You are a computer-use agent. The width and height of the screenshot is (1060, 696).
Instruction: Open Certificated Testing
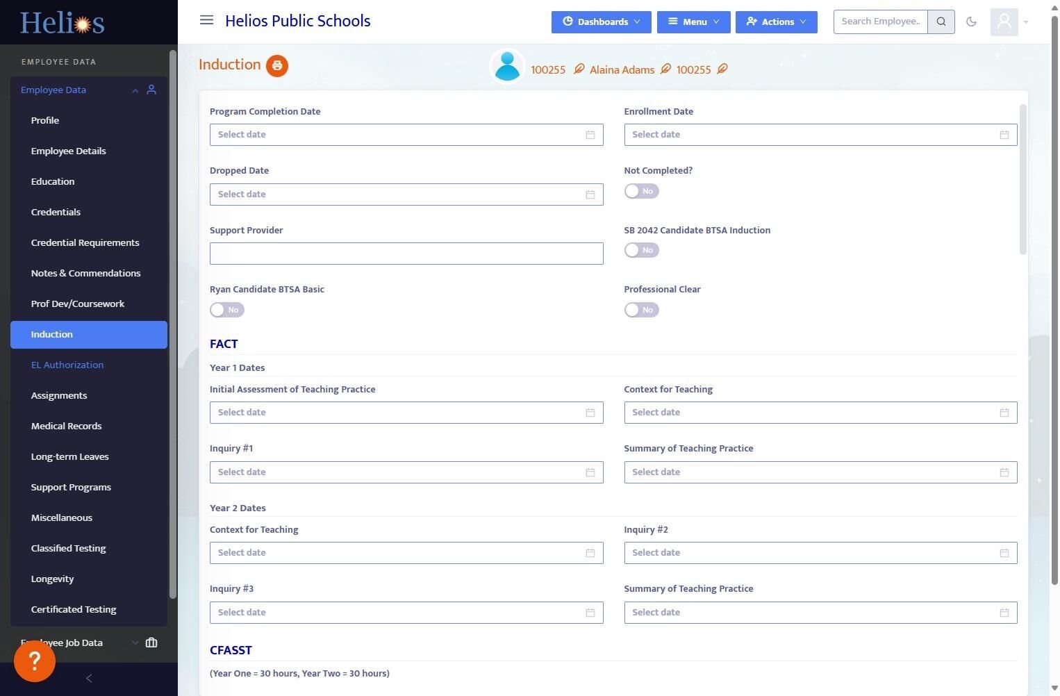[89, 609]
